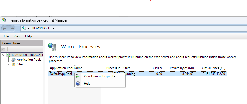Click the IIS Manager title bar icon
Viewport: 247px width, 104px height.
[x=4, y=20]
